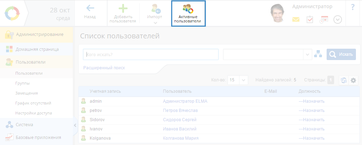Open the org structure tree icon
This screenshot has width=362, height=145.
point(318,54)
